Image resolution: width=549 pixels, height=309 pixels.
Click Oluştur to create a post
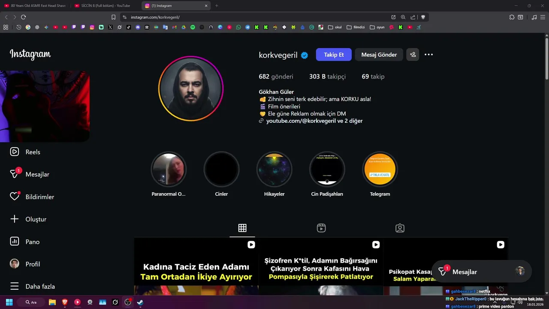28,219
